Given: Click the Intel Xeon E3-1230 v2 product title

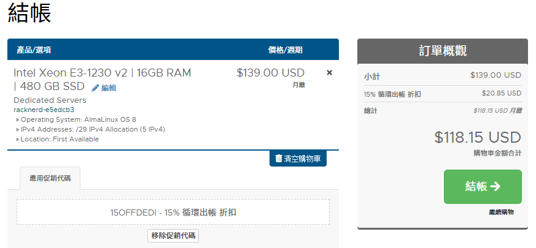Looking at the screenshot, I should pos(102,73).
